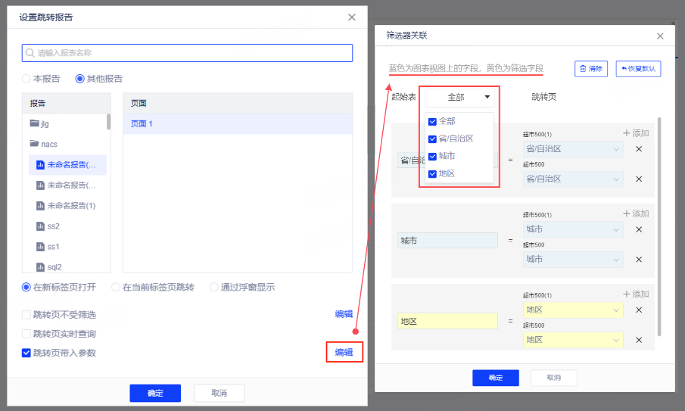Open the 起始表 全部 dropdown
Image resolution: width=685 pixels, height=411 pixels.
pos(460,98)
